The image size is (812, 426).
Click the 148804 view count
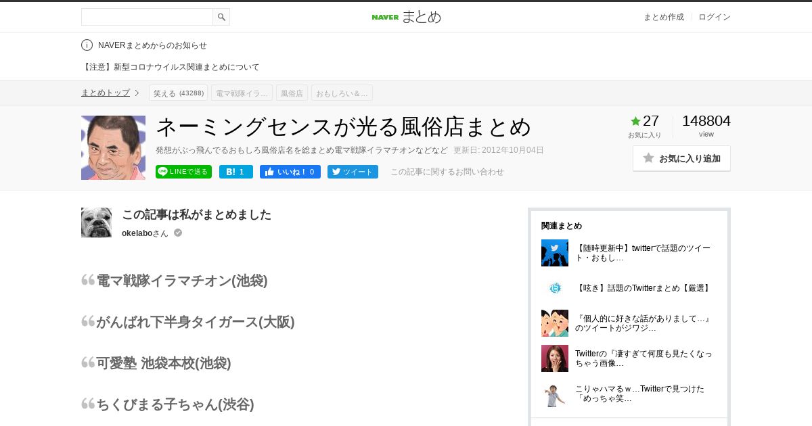tap(706, 121)
